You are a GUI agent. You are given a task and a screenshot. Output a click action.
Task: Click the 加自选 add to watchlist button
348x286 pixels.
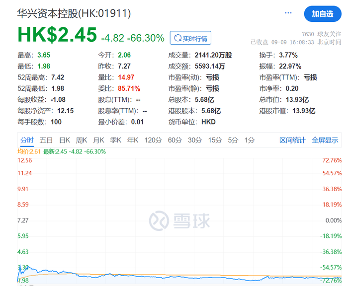323,14
